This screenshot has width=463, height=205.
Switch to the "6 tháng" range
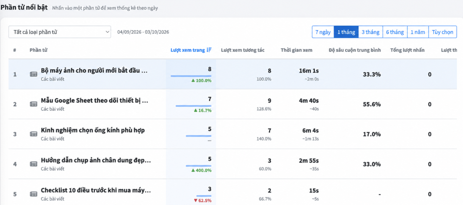(395, 32)
